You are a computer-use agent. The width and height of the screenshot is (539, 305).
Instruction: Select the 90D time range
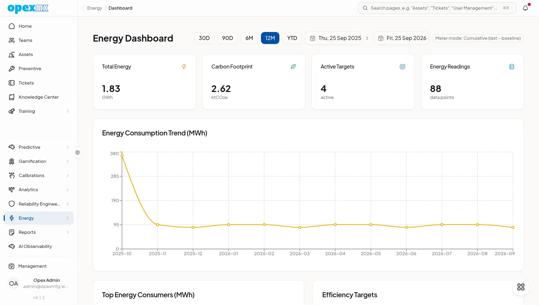pyautogui.click(x=227, y=38)
